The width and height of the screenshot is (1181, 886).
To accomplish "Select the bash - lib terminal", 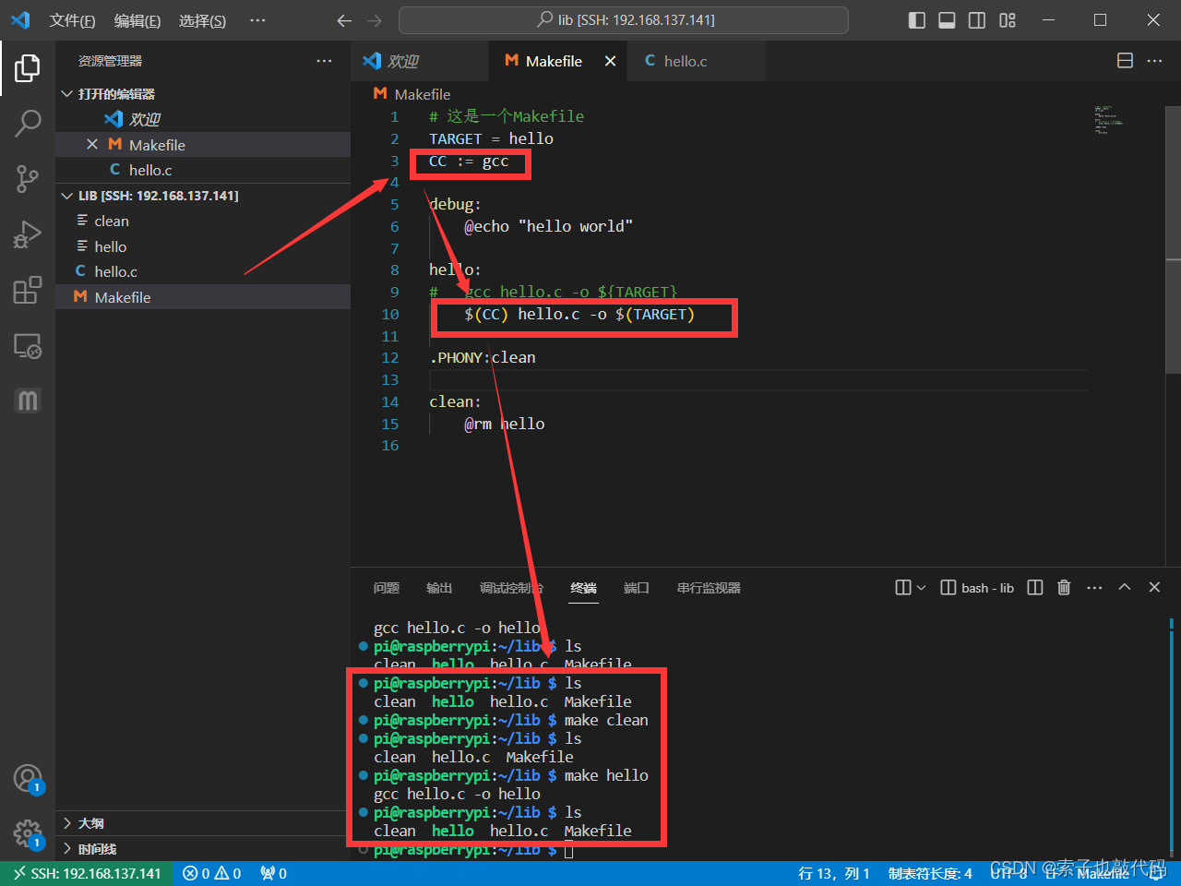I will [977, 588].
